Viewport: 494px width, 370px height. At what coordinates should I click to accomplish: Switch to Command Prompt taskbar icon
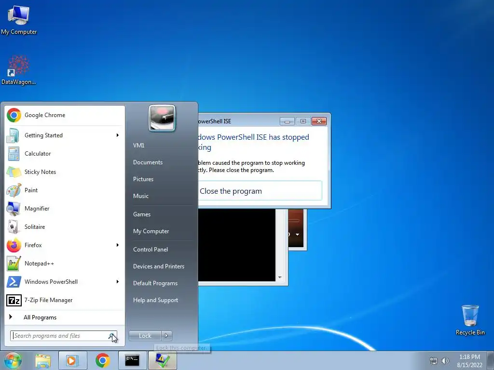pos(132,360)
